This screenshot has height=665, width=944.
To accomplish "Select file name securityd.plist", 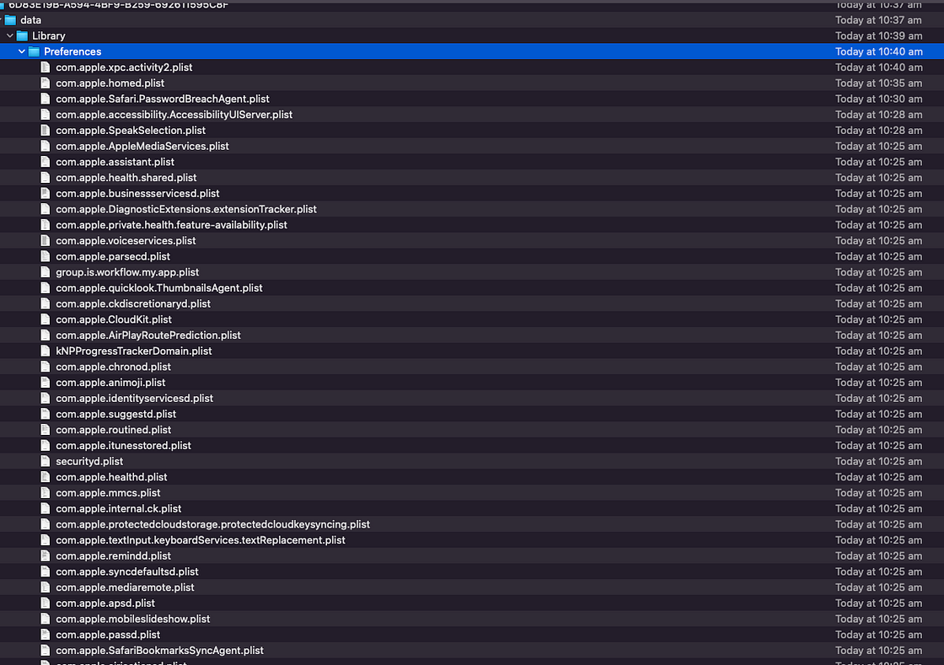I will coord(89,461).
